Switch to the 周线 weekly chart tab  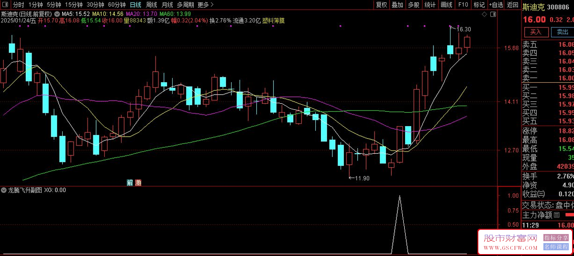click(x=152, y=5)
